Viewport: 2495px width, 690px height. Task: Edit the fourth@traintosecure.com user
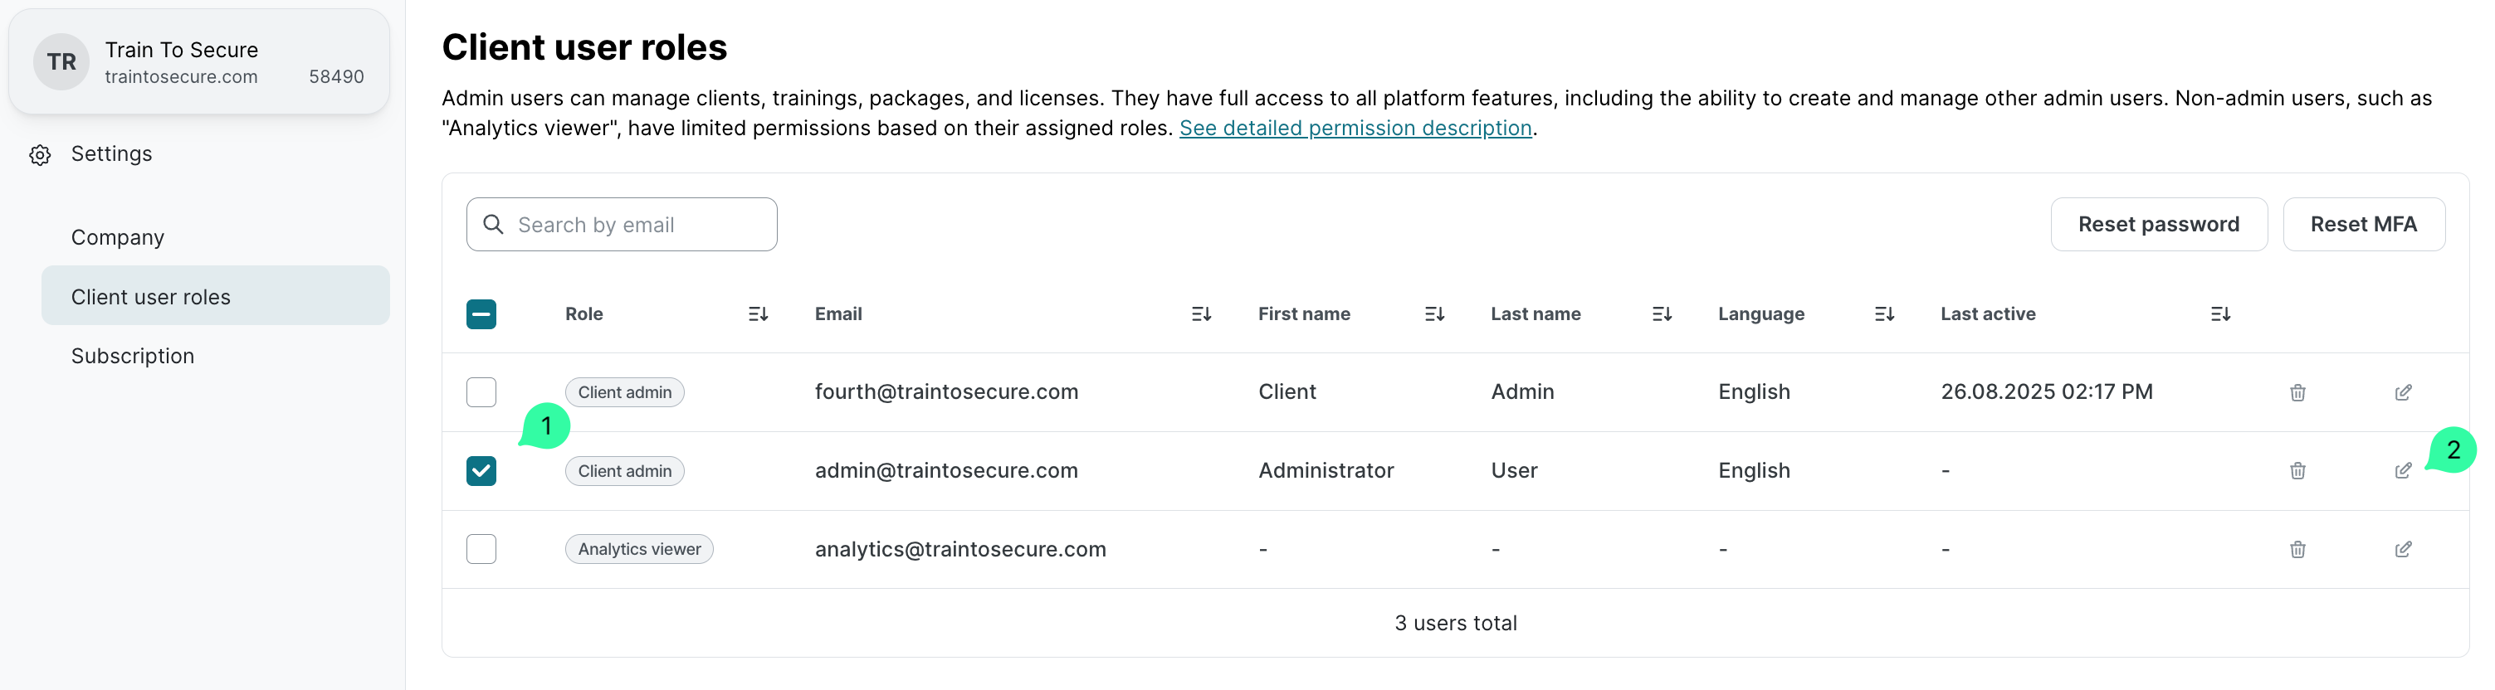click(x=2402, y=392)
